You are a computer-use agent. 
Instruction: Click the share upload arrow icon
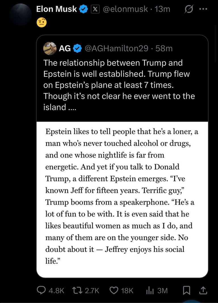(x=203, y=290)
